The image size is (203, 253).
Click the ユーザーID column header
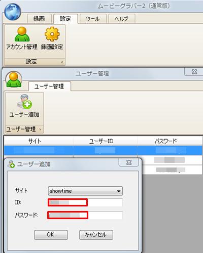[x=106, y=141]
